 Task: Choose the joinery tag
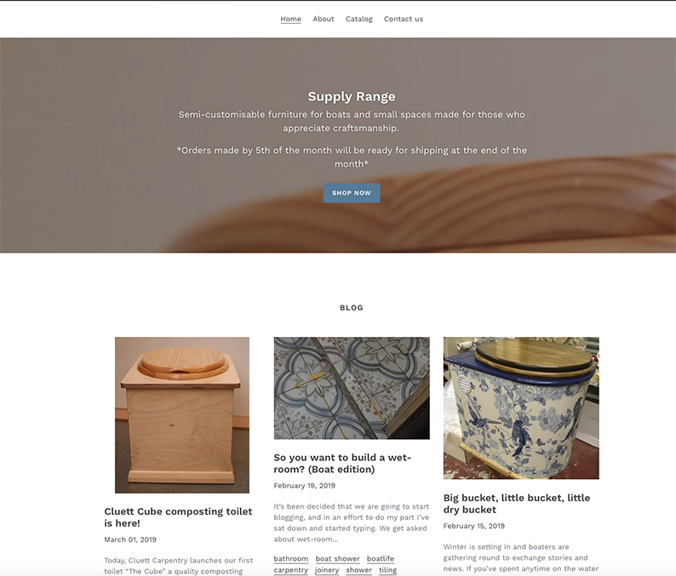[327, 570]
